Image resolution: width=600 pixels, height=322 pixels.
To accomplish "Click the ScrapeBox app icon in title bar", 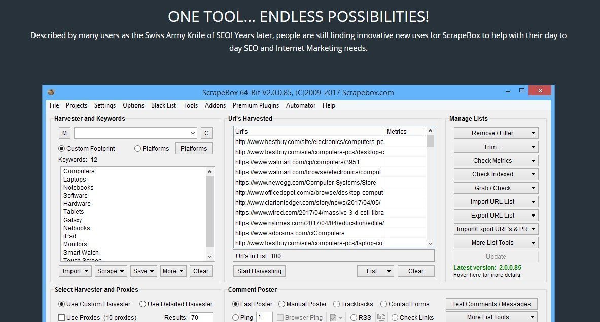I will (x=51, y=92).
